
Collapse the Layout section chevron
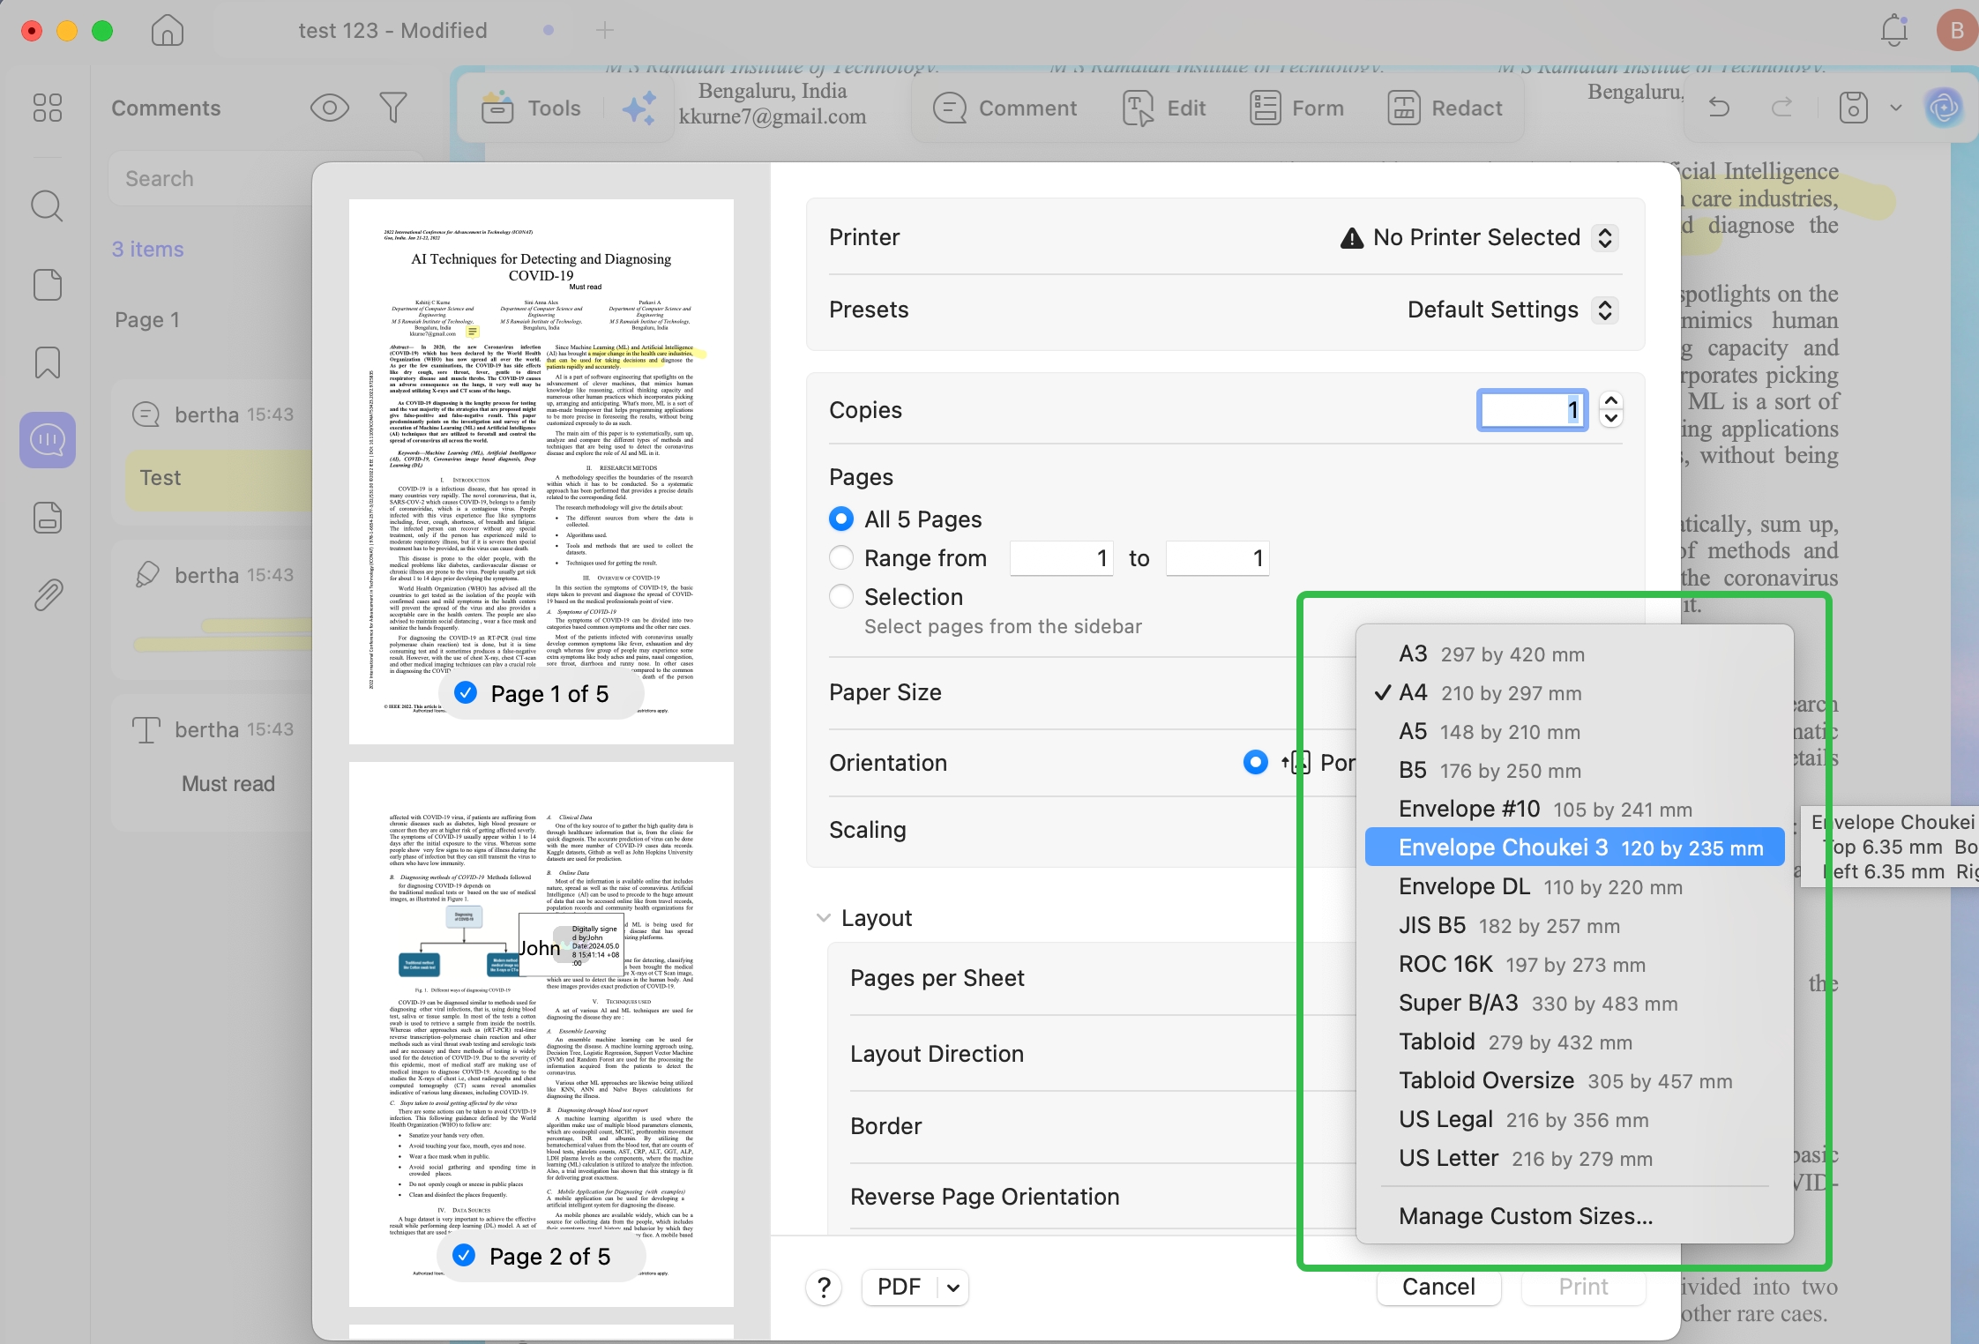click(x=824, y=918)
